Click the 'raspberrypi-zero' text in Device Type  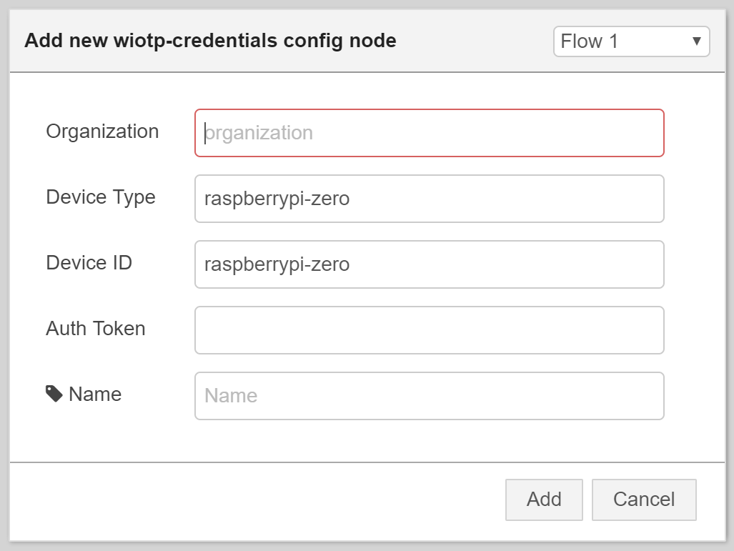[277, 199]
